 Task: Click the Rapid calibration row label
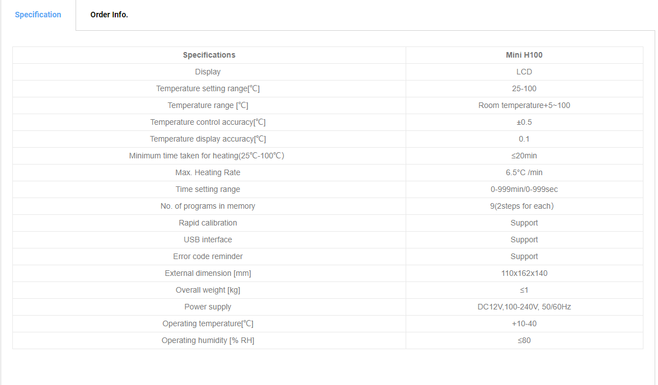coord(208,223)
